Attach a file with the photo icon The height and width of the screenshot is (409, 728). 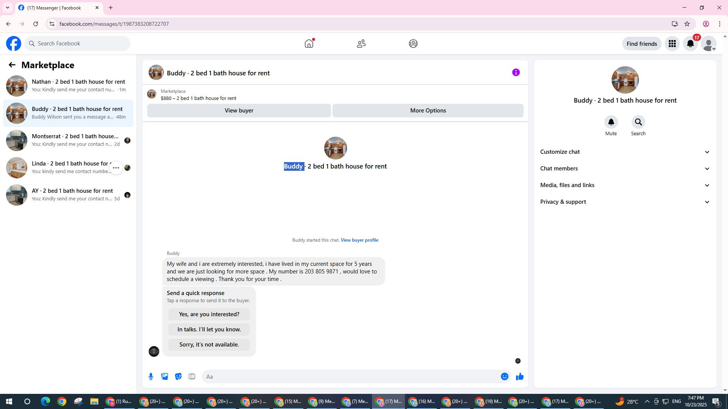click(165, 376)
